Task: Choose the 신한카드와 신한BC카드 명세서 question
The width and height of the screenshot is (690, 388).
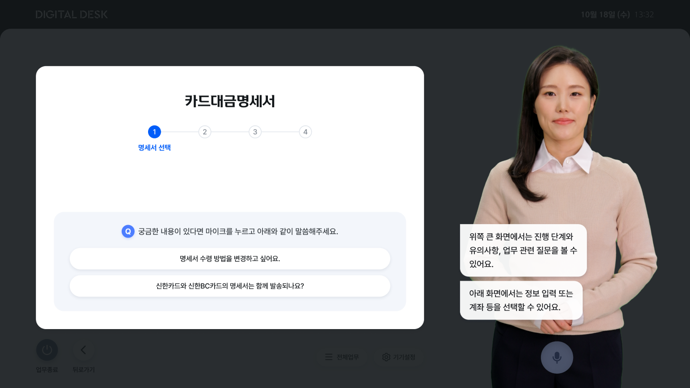Action: 230,286
